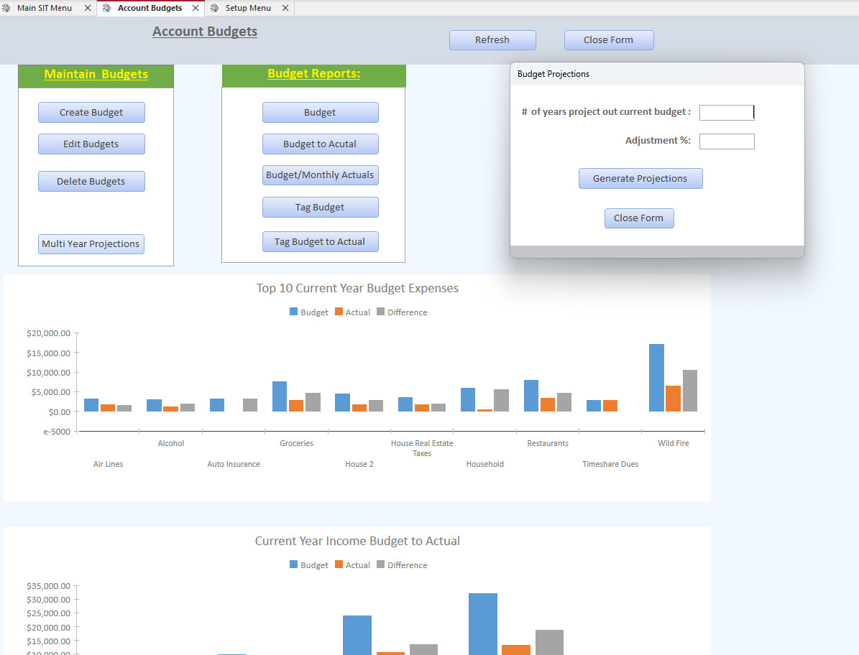Click the Restaurants axis label
This screenshot has width=859, height=655.
[548, 443]
